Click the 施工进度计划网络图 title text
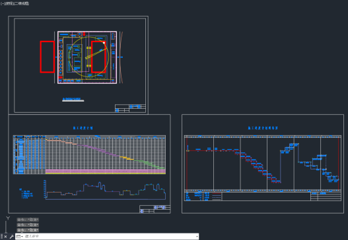 pyautogui.click(x=263, y=128)
